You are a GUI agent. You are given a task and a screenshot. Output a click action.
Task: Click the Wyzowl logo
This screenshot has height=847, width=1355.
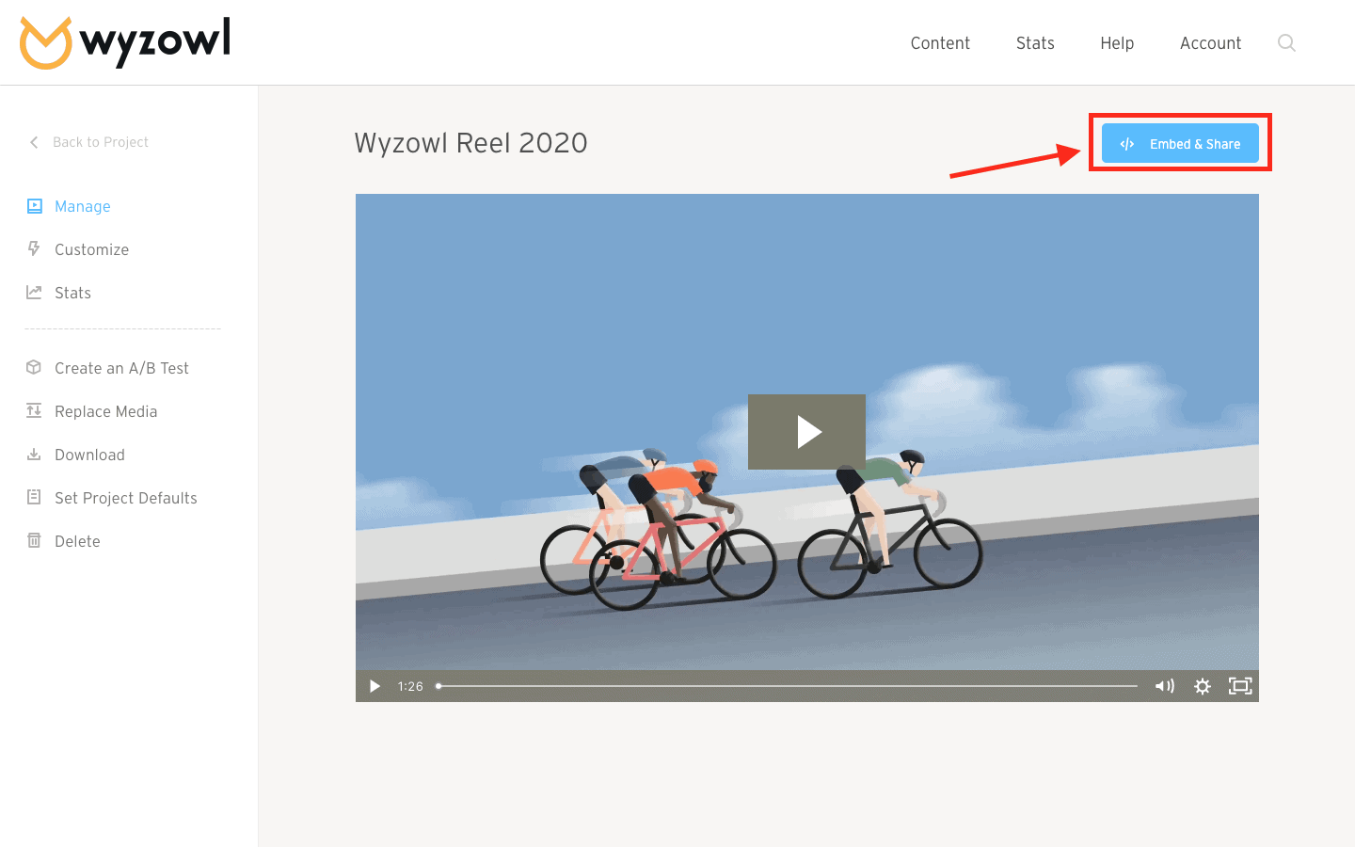pyautogui.click(x=125, y=42)
